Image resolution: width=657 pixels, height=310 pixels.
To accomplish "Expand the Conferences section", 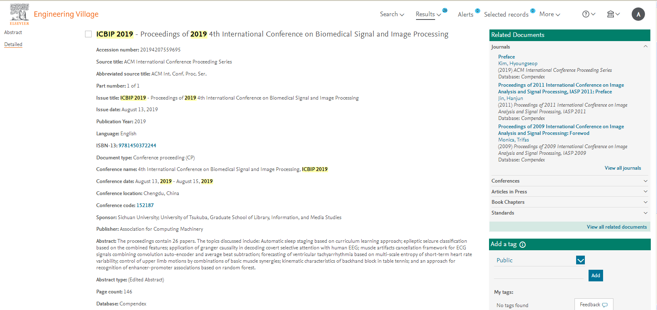I will 645,181.
